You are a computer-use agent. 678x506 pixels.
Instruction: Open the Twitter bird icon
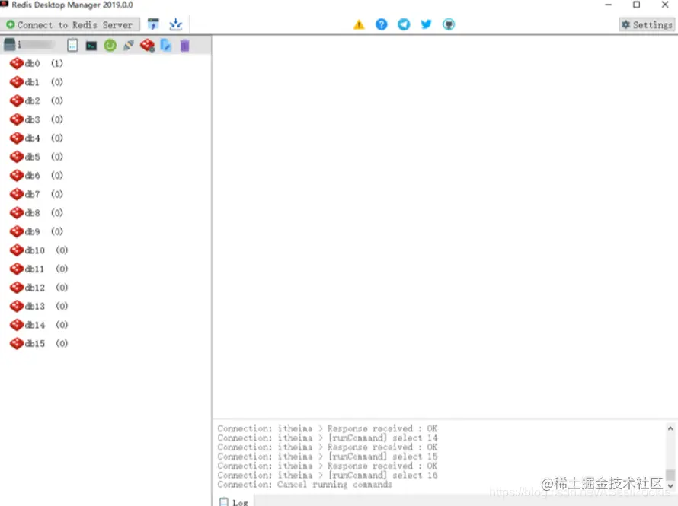tap(427, 24)
